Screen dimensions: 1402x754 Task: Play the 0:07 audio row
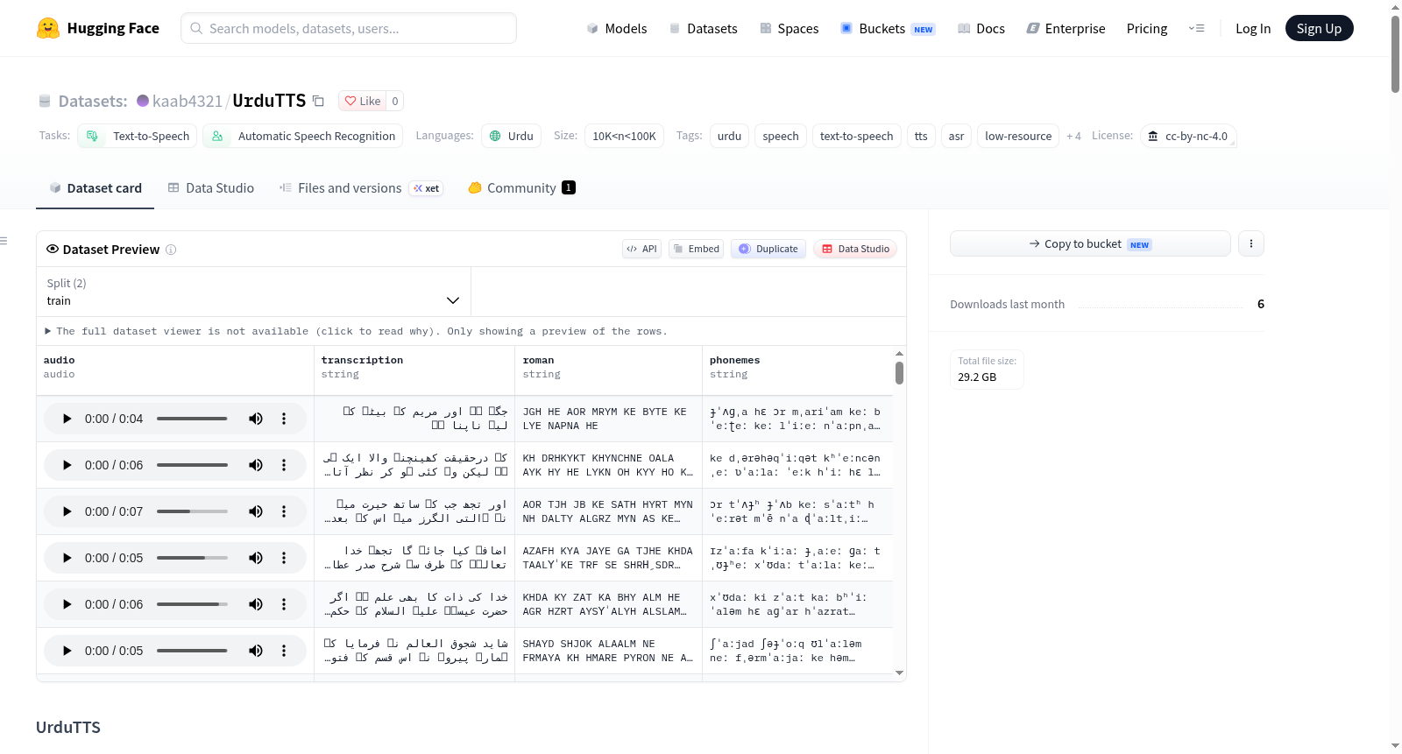point(67,511)
